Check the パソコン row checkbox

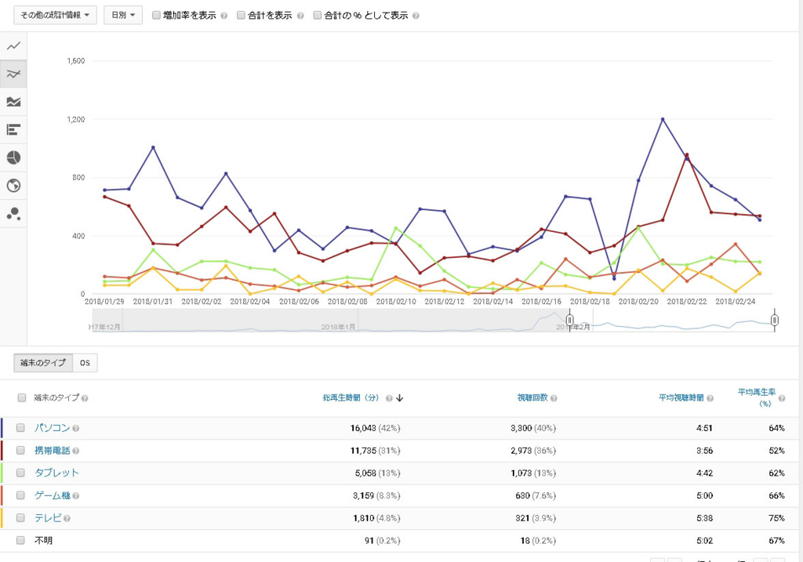point(20,427)
